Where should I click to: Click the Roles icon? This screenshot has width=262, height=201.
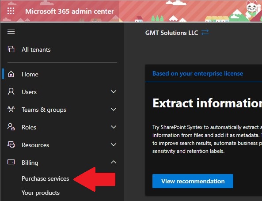point(11,127)
